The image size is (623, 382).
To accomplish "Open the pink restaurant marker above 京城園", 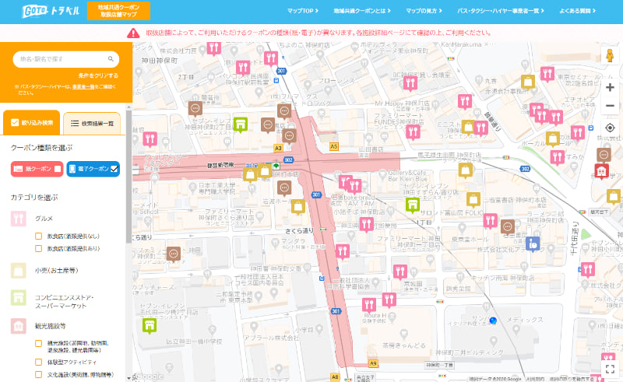I will tap(400, 272).
